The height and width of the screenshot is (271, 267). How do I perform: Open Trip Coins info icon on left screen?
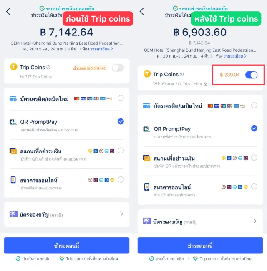click(x=48, y=68)
